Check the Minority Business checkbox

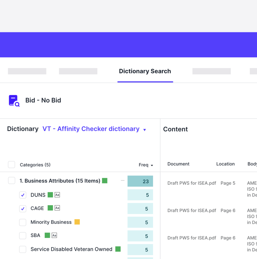tap(23, 222)
